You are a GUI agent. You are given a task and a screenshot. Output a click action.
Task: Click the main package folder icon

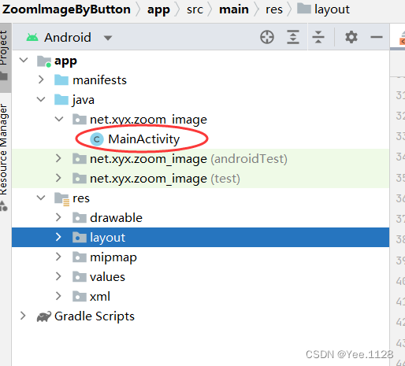[x=80, y=120]
